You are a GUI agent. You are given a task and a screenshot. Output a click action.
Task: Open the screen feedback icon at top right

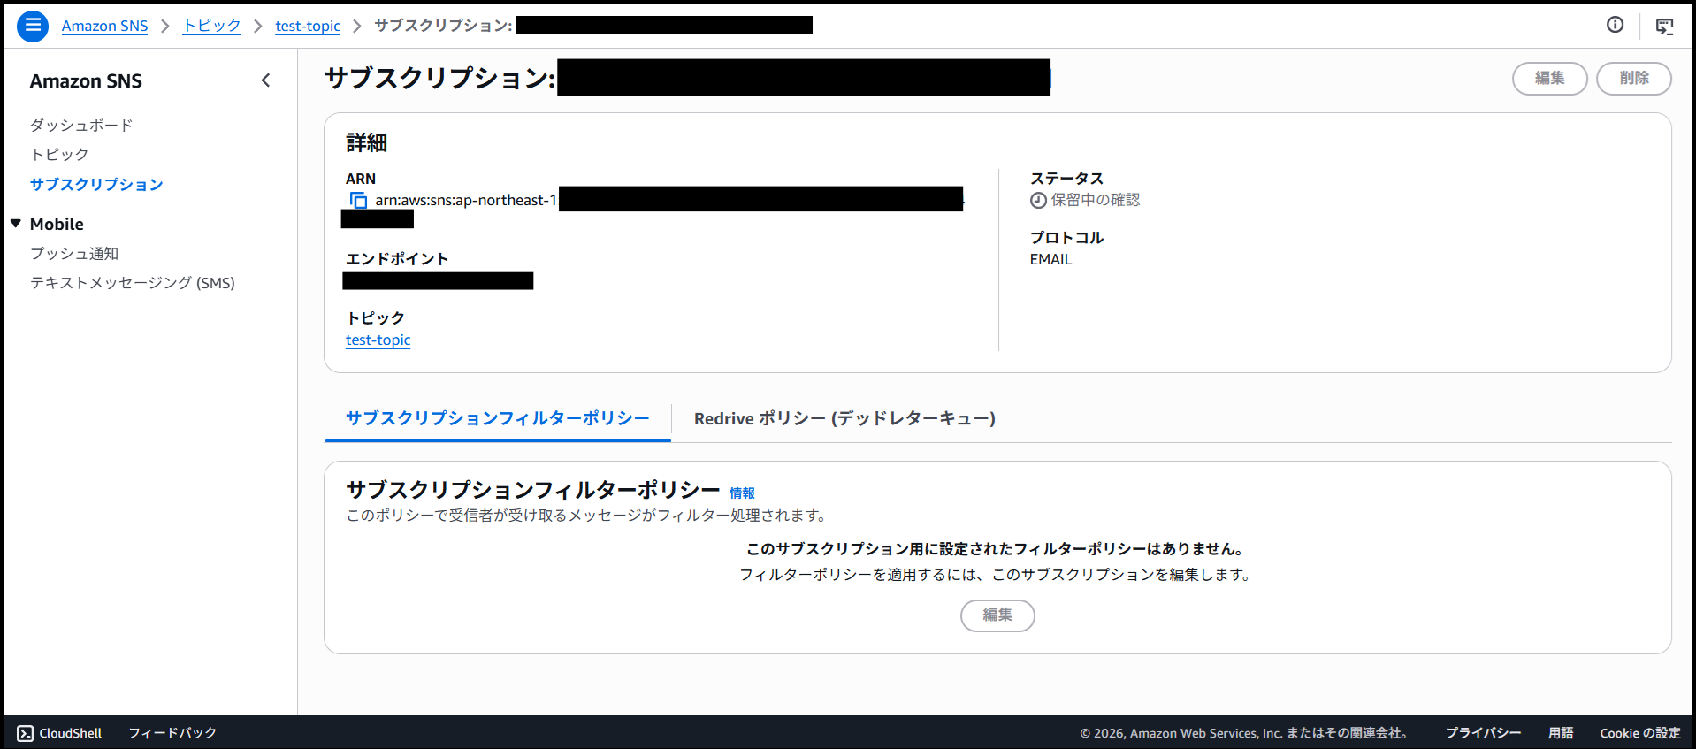1664,26
